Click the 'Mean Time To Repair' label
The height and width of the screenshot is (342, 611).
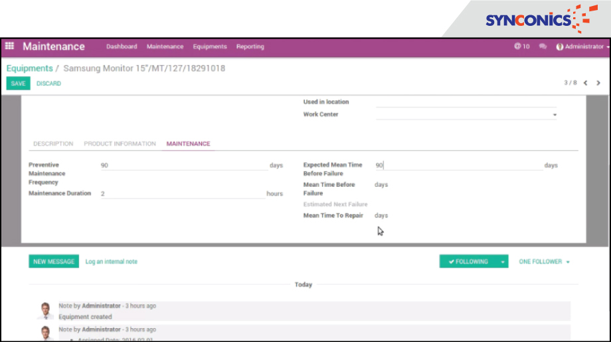click(x=333, y=215)
